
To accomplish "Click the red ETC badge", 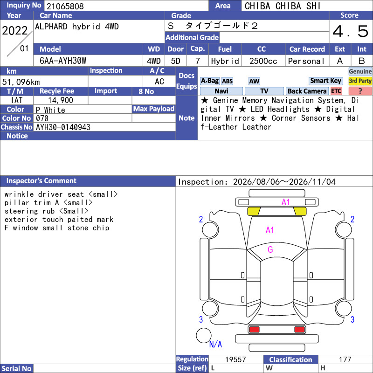I will pos(336,91).
